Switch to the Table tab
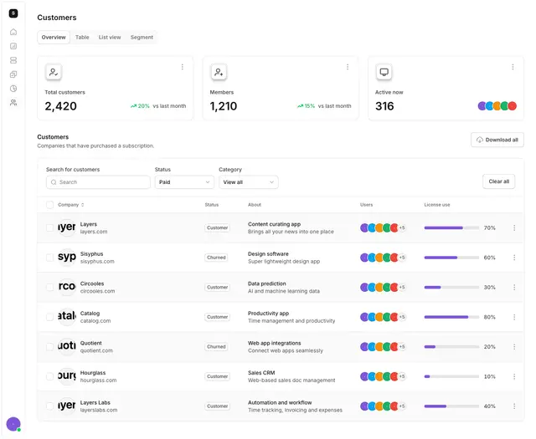The width and height of the screenshot is (536, 439). [x=82, y=37]
